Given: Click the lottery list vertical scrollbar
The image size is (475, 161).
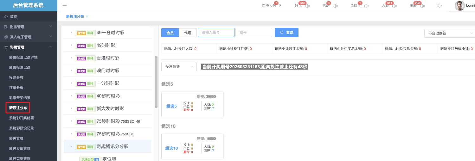Looking at the screenshot, I should tap(156, 82).
